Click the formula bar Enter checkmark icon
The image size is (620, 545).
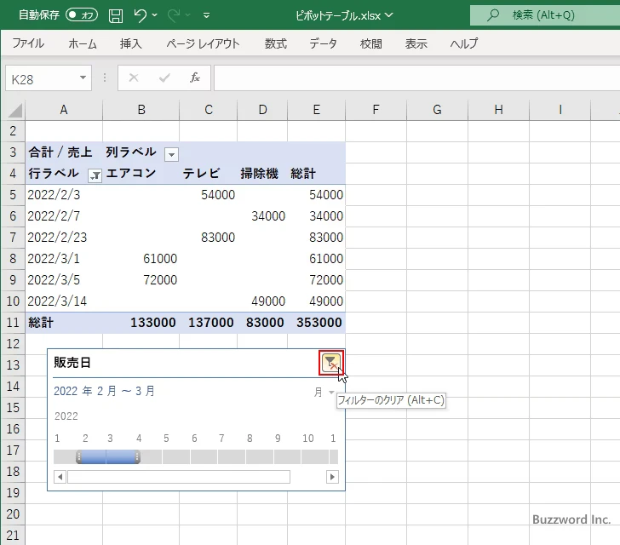pyautogui.click(x=164, y=77)
